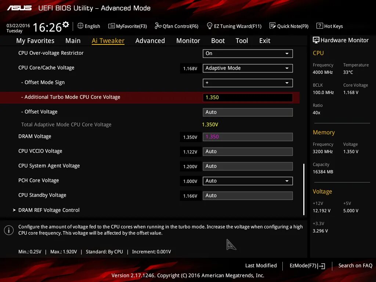
Task: Click the vertical scrollbar of settings list
Action: pyautogui.click(x=304, y=189)
